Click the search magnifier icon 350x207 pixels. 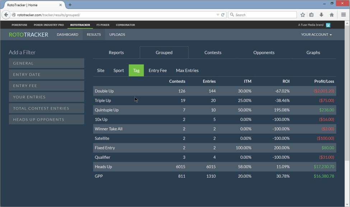(232, 15)
